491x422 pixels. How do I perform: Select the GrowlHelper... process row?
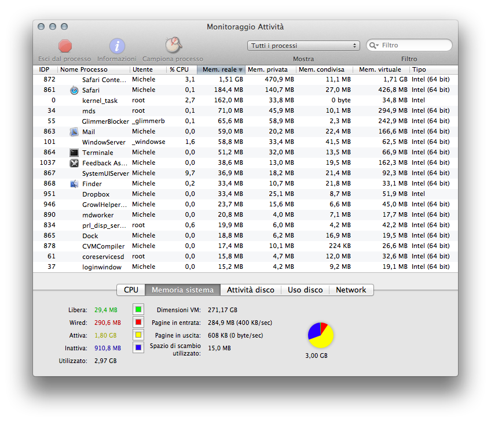coord(245,205)
